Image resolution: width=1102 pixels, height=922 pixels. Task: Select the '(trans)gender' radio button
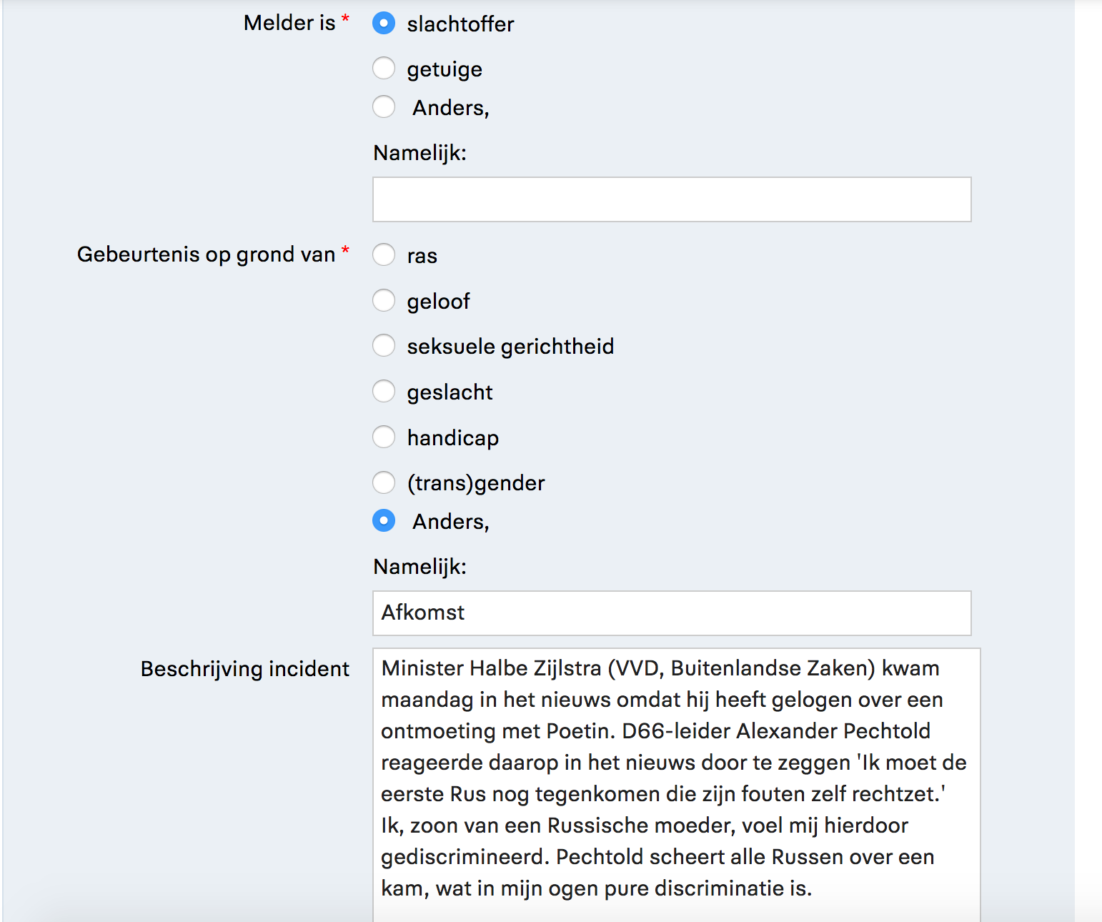tap(384, 482)
